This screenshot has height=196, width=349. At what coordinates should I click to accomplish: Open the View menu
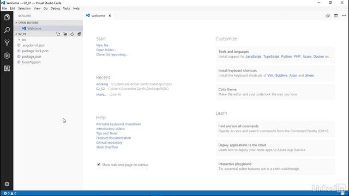pos(37,9)
